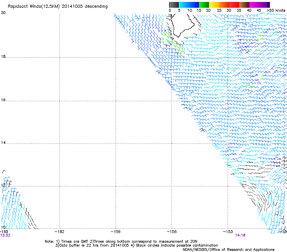Click the '25' legend scale label
The width and height of the screenshot is (287, 252).
219,10
